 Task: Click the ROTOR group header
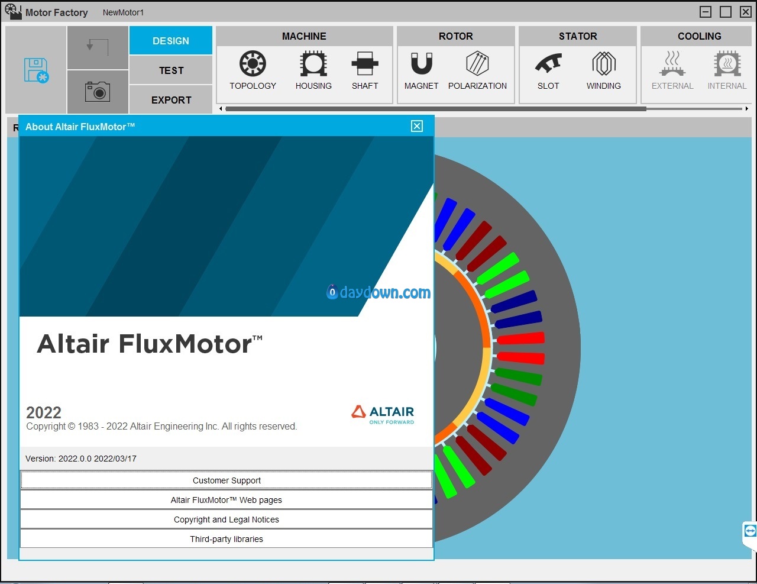(455, 36)
